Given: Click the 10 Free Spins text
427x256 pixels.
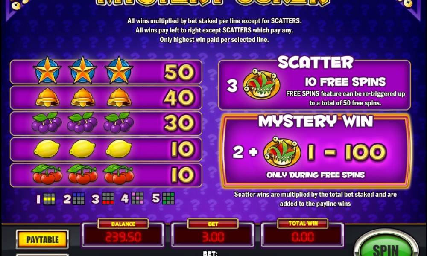Looking at the screenshot, I should (x=345, y=81).
